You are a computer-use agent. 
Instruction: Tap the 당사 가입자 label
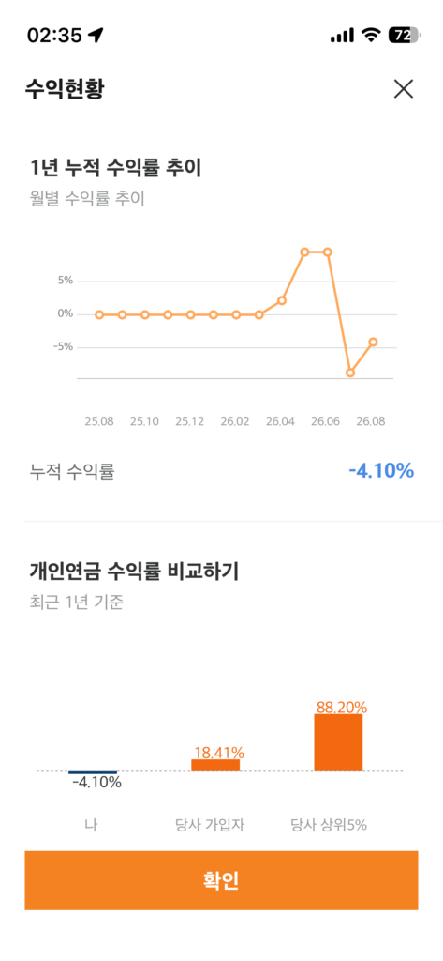(x=210, y=825)
